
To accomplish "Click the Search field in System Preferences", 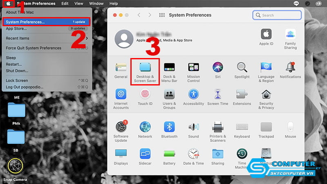I will click(x=277, y=15).
